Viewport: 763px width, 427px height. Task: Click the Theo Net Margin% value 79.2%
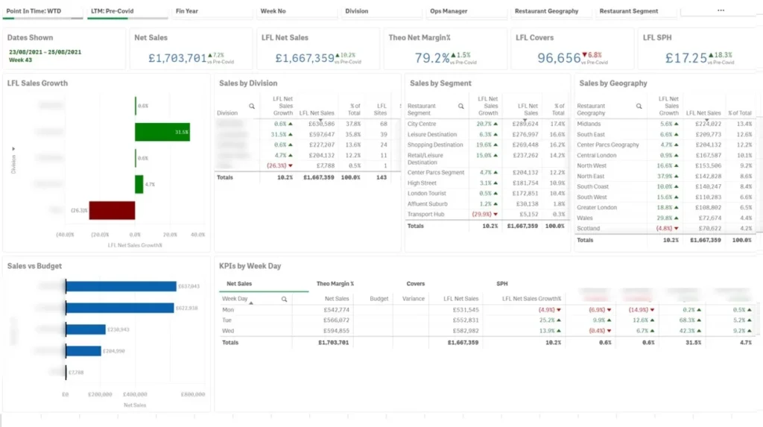pyautogui.click(x=432, y=58)
